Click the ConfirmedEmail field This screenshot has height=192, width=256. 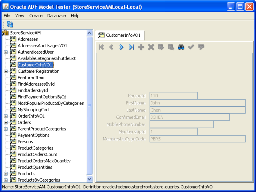point(190,117)
